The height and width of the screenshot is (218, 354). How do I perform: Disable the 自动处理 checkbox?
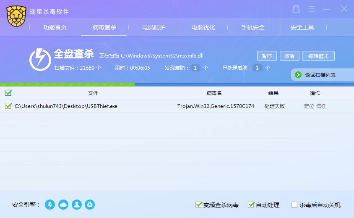[x=251, y=205]
